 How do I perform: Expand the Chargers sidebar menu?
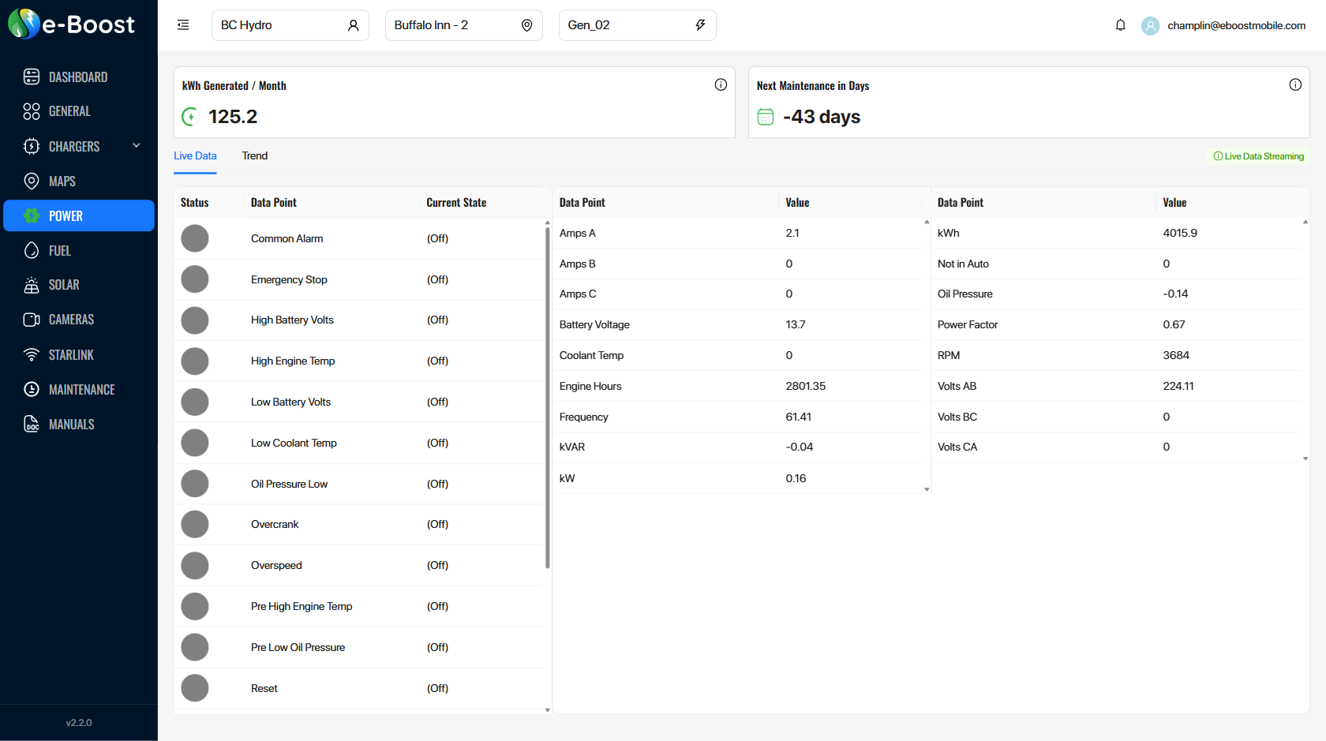(78, 146)
